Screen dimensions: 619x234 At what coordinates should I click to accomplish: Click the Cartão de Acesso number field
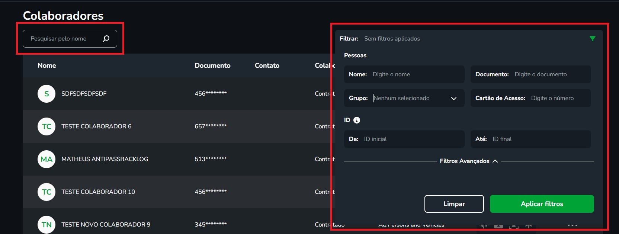tap(558, 98)
